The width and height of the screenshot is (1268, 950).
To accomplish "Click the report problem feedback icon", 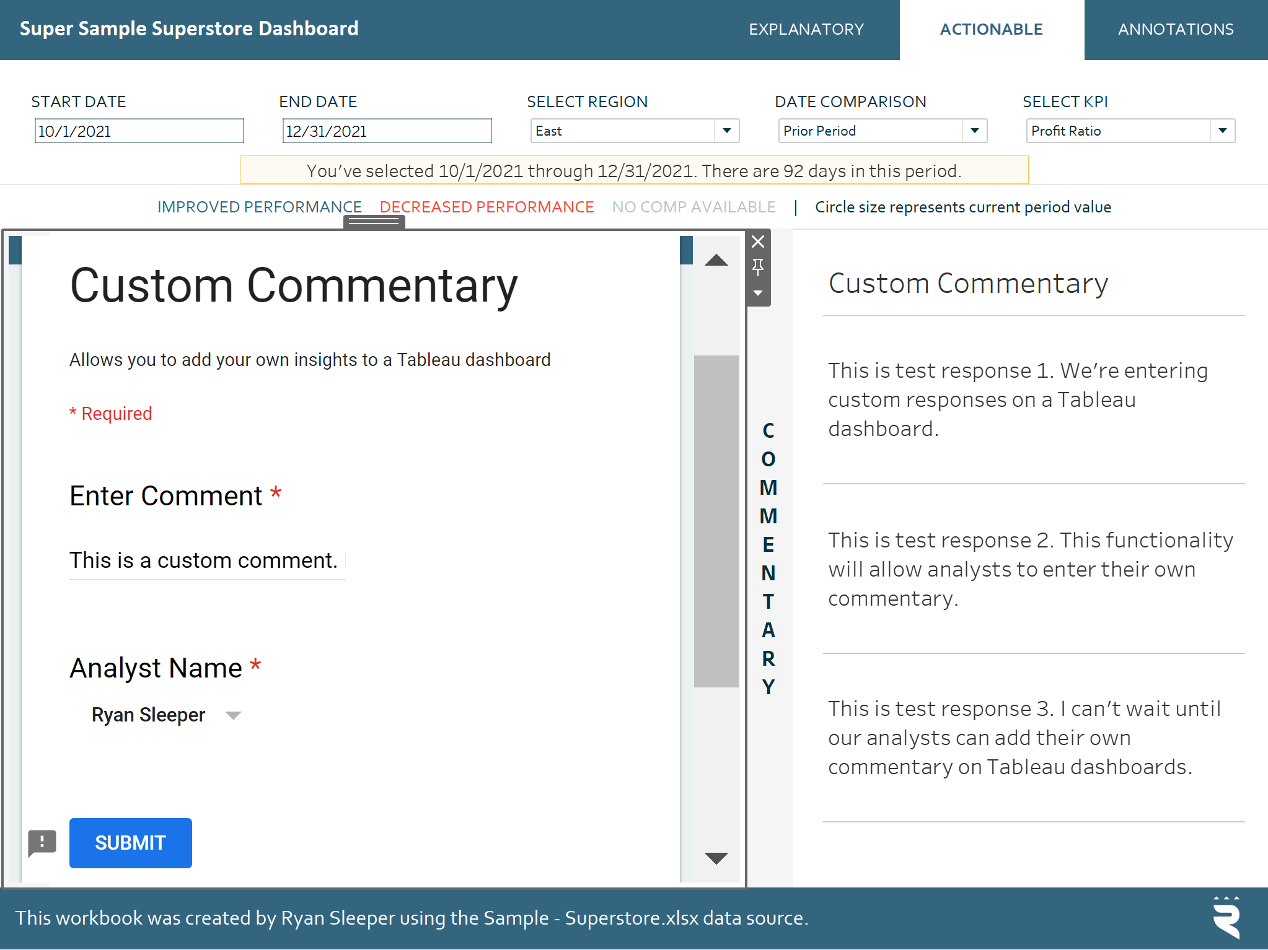I will [42, 843].
